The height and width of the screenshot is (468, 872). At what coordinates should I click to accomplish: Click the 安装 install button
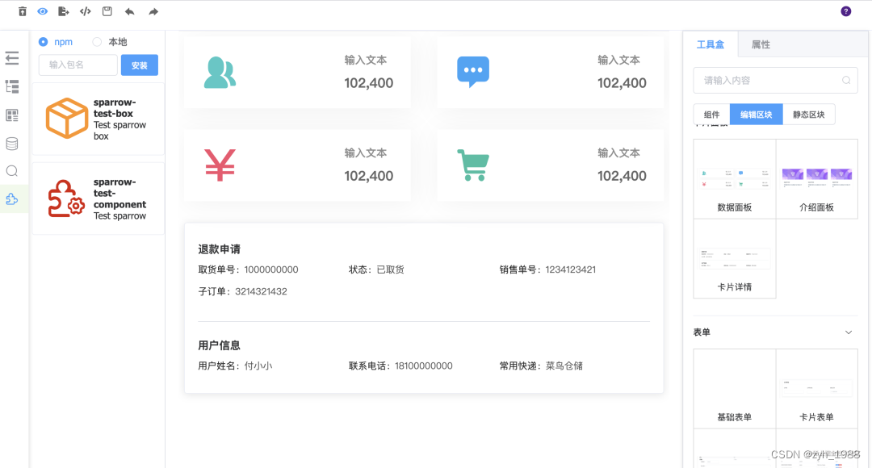point(139,65)
